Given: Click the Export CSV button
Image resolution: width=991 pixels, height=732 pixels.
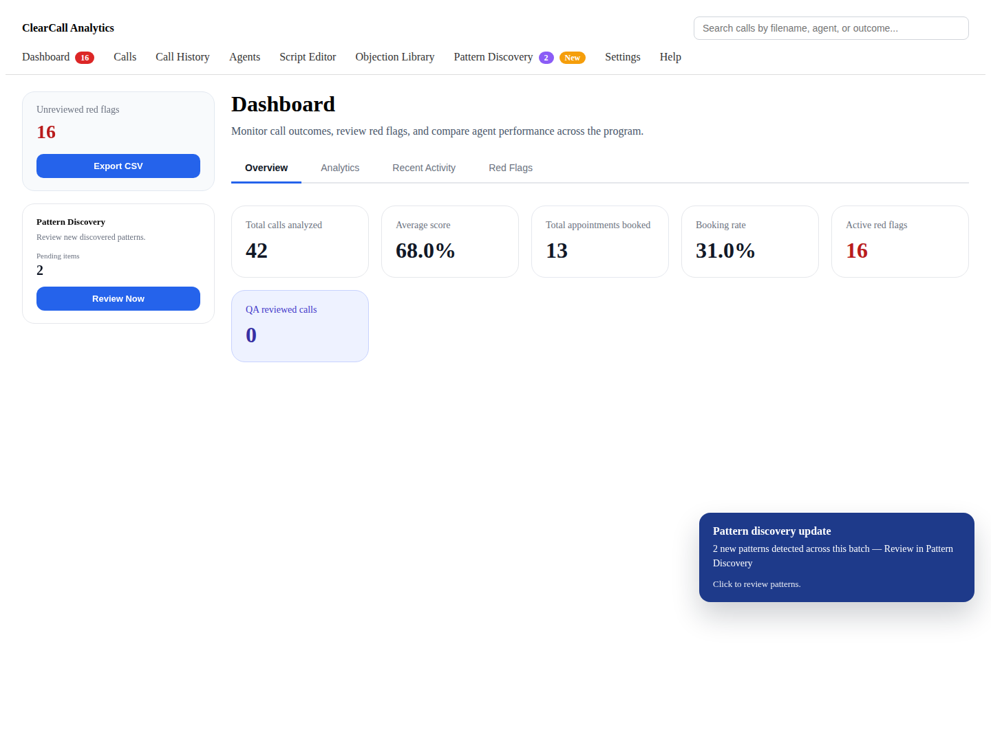Looking at the screenshot, I should pyautogui.click(x=118, y=166).
